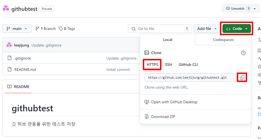Open the green Code dropdown button

coord(237,29)
